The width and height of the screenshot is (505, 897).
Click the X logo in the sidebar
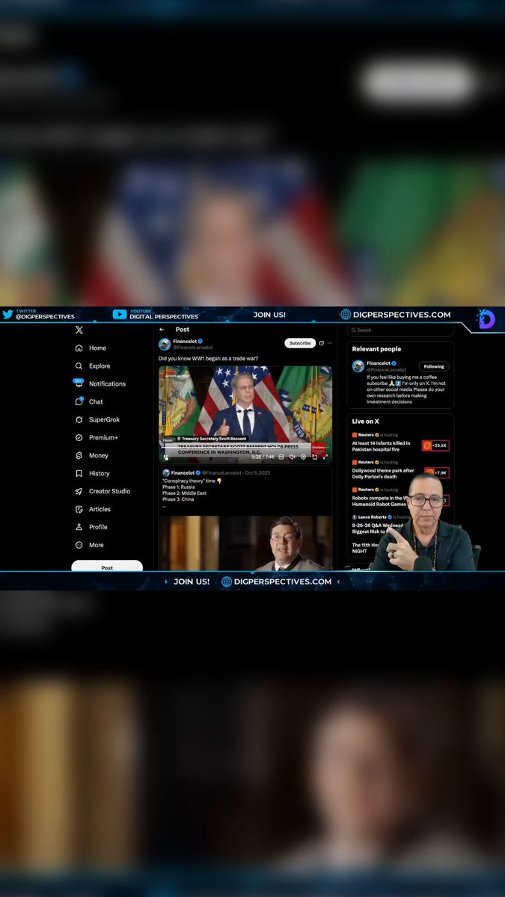[79, 330]
